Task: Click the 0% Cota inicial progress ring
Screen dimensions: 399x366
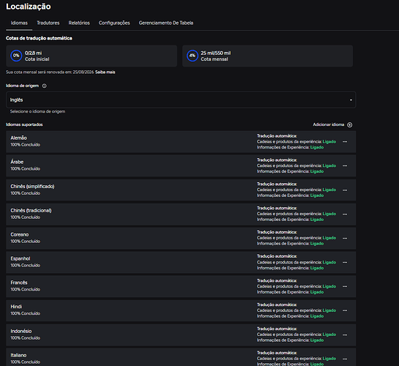Action: pos(16,56)
